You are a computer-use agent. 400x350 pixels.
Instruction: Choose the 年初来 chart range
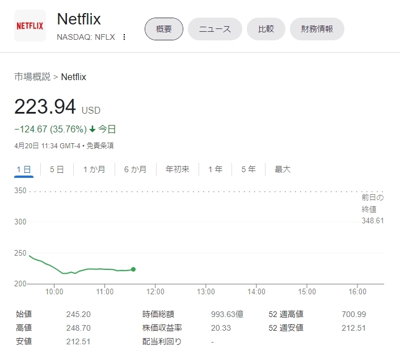click(x=178, y=169)
